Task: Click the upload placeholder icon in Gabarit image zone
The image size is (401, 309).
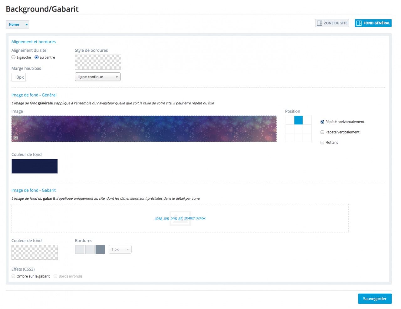Action: click(x=180, y=218)
